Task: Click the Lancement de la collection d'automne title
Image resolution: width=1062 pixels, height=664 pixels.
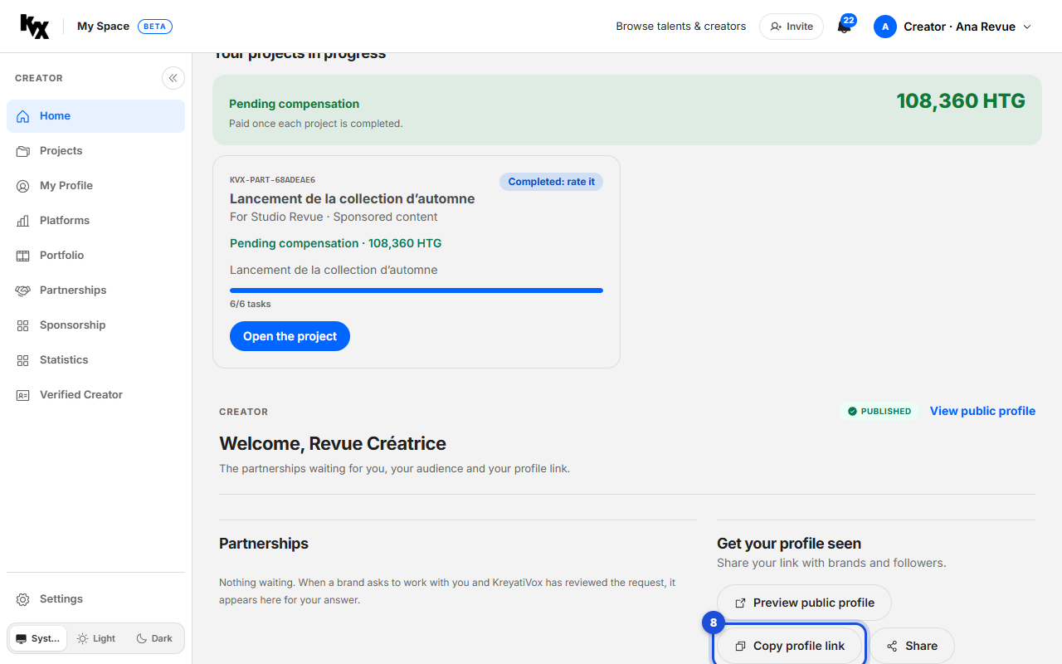Action: [x=353, y=198]
